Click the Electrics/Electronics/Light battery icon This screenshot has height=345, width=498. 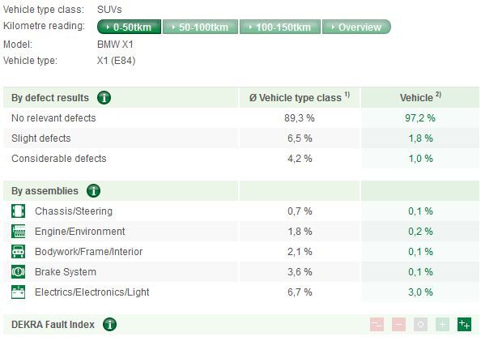click(19, 292)
